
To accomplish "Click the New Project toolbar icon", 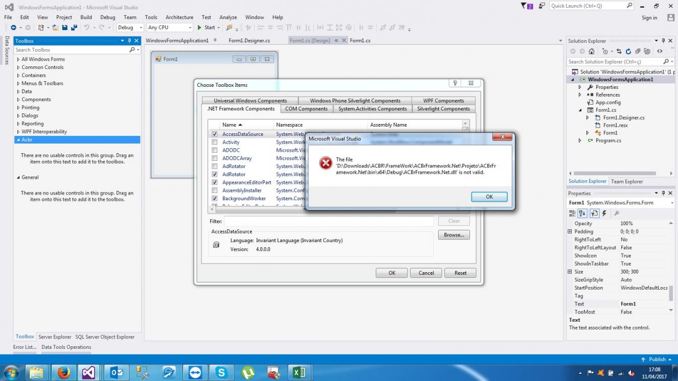I will point(42,28).
